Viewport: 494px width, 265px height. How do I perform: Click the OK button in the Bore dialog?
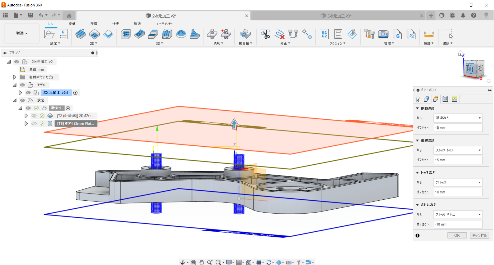coord(457,235)
